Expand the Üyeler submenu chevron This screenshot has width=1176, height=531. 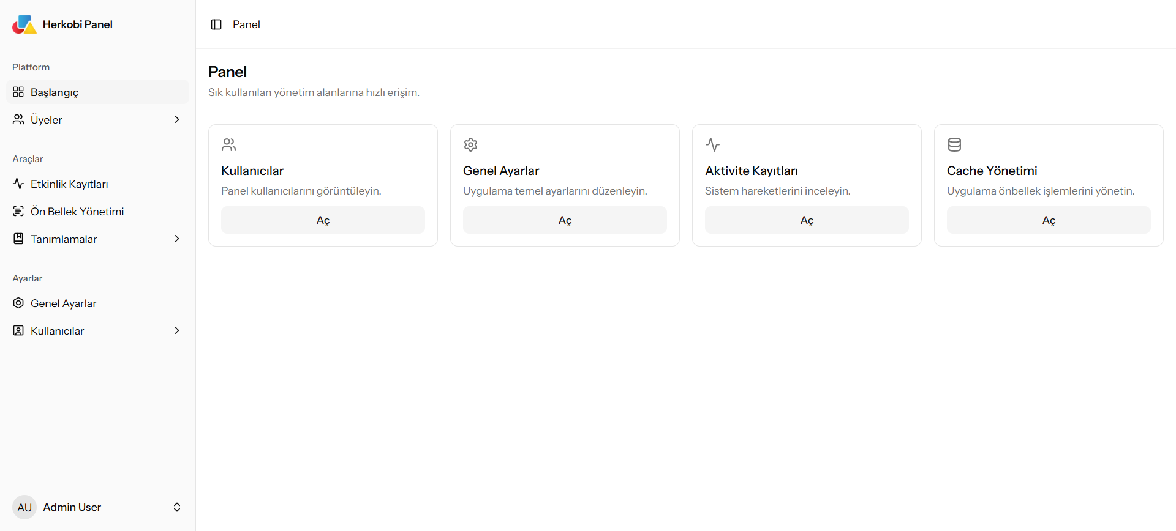177,119
